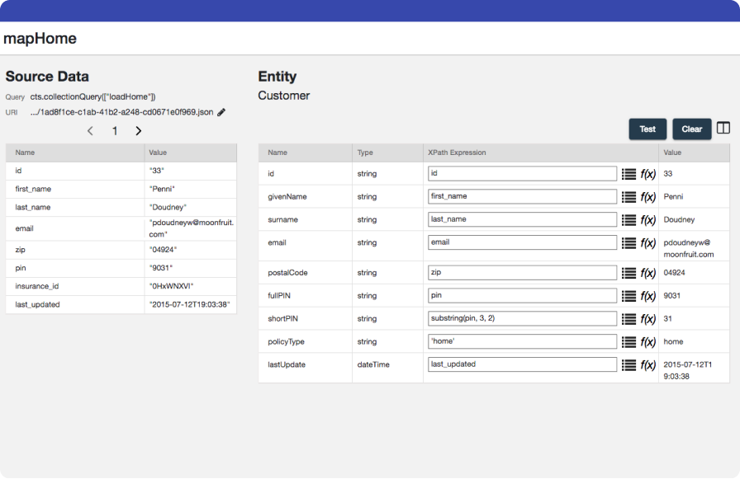Click the shortPIN entity property name
Image resolution: width=740 pixels, height=479 pixels.
[282, 319]
